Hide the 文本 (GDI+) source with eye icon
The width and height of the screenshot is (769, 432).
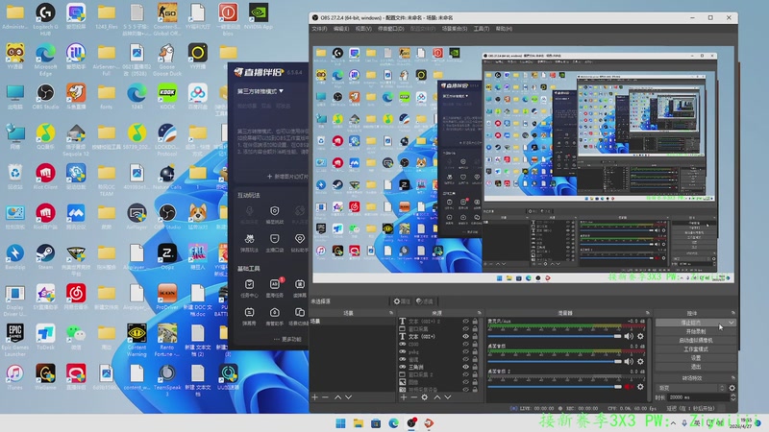point(465,337)
